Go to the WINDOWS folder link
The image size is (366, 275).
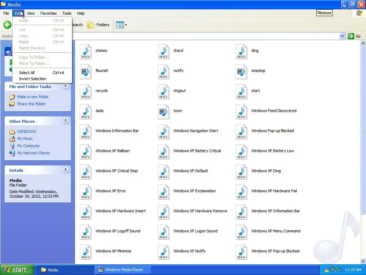click(x=26, y=131)
